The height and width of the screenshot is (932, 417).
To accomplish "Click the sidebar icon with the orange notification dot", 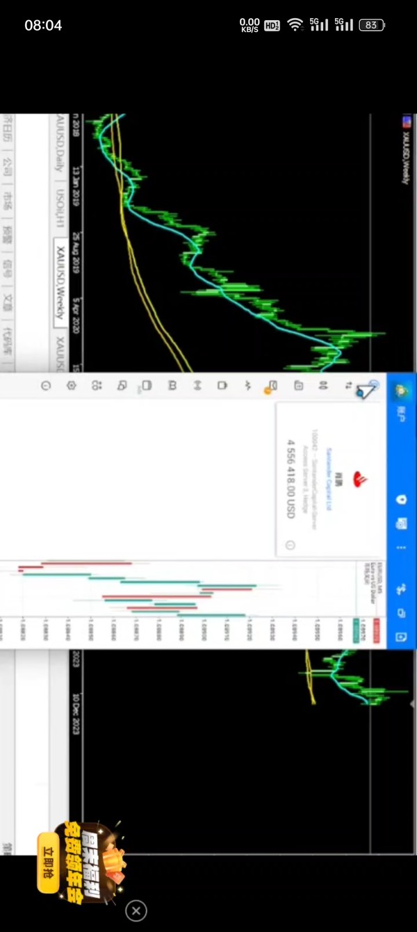I will pos(272,386).
